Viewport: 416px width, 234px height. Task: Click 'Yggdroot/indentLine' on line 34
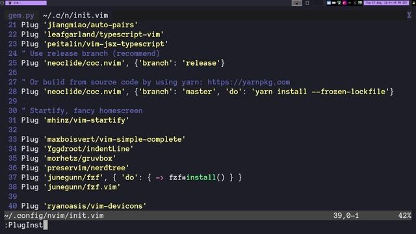88,149
